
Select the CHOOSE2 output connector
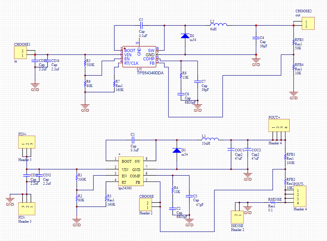308,23
